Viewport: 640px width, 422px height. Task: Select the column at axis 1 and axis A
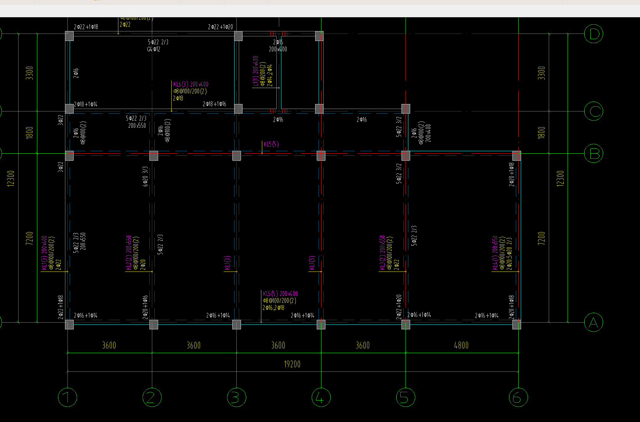coord(69,324)
